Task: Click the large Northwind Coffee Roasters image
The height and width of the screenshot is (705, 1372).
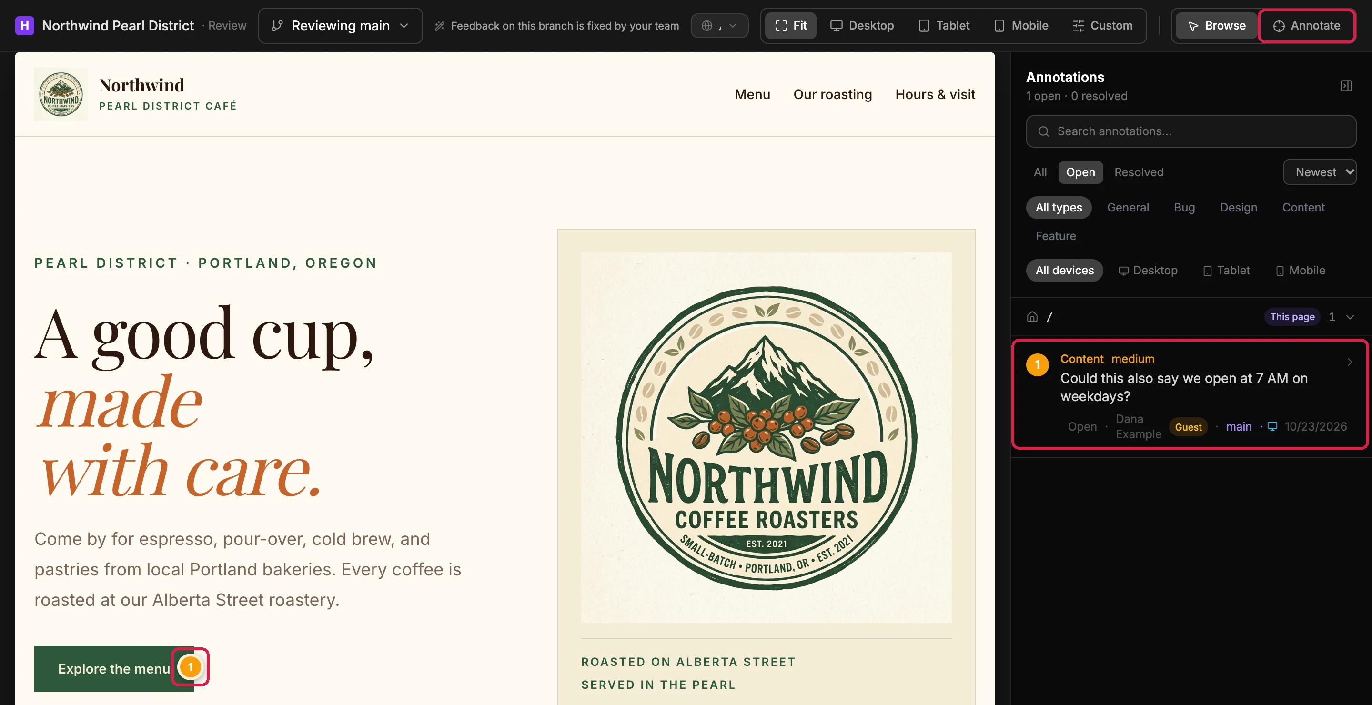Action: [x=766, y=437]
